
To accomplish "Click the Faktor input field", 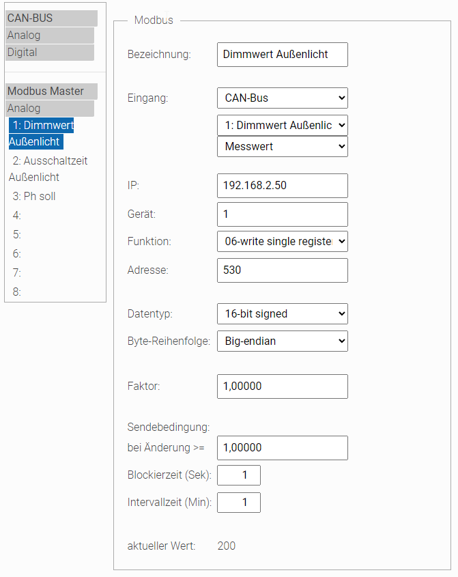I will [x=282, y=386].
